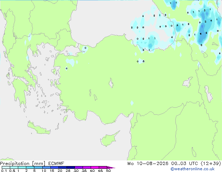Click the legend value "50"

108,171
